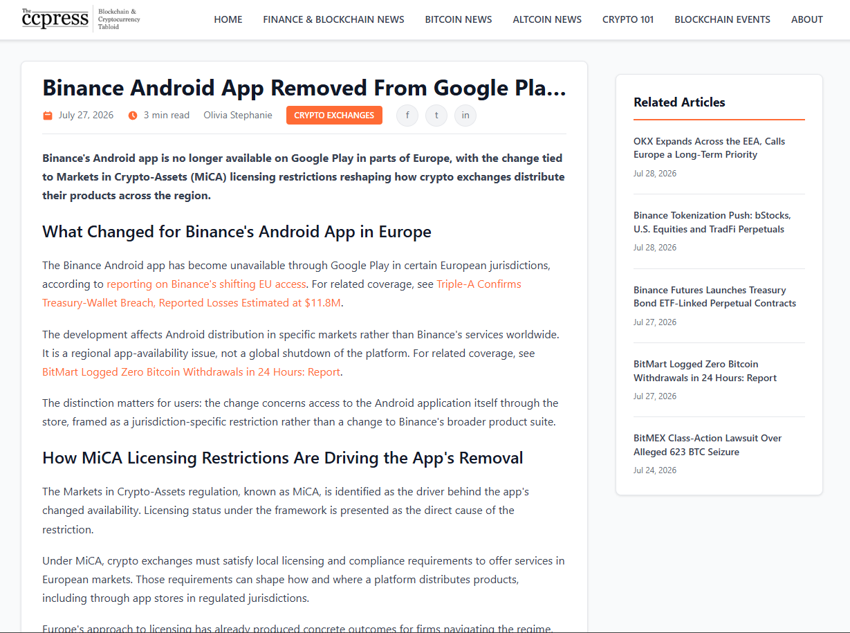The height and width of the screenshot is (633, 850).
Task: Share article via Facebook icon
Action: click(x=407, y=116)
